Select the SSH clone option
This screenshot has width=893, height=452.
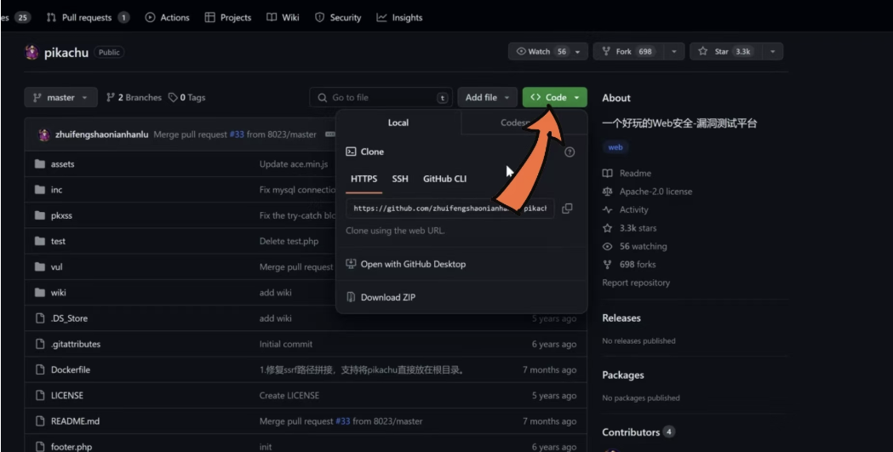click(x=400, y=179)
